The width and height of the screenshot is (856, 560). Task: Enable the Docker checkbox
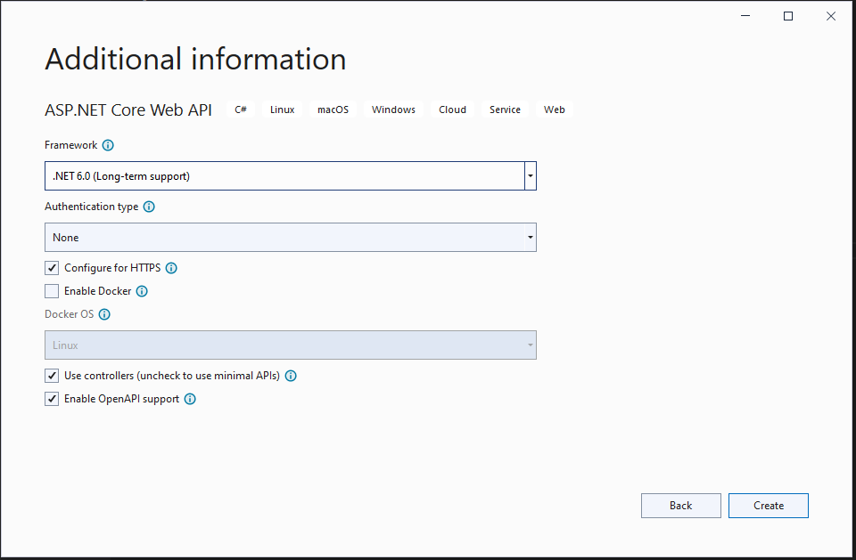(x=52, y=291)
